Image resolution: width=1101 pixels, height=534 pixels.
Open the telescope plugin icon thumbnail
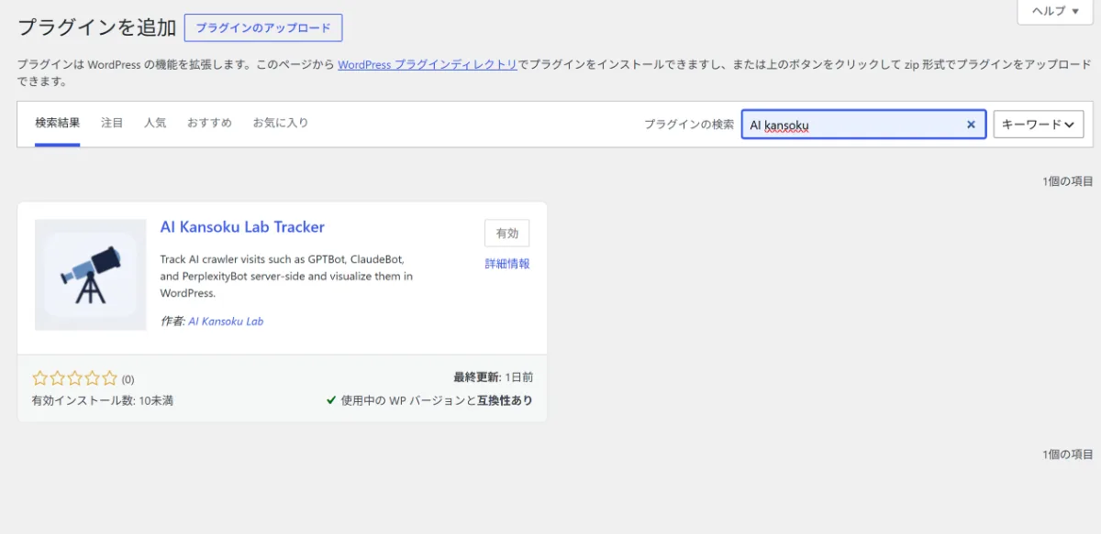coord(91,275)
